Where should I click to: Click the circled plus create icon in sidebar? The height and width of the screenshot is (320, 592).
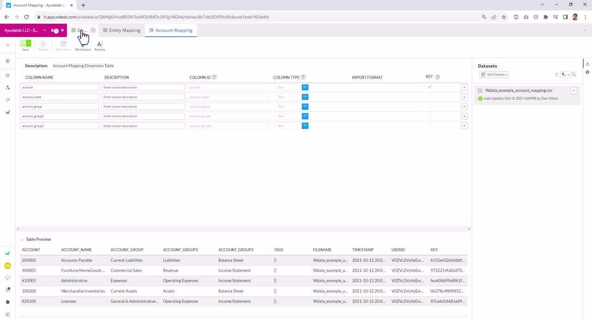[7, 61]
